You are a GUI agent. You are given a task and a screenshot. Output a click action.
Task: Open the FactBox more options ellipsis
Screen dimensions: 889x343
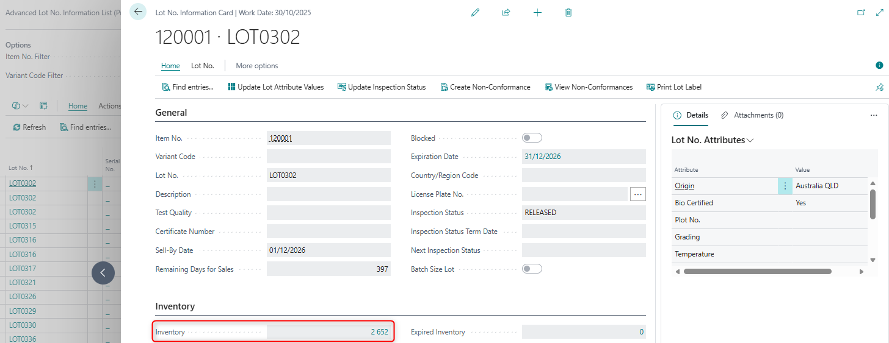pyautogui.click(x=874, y=115)
